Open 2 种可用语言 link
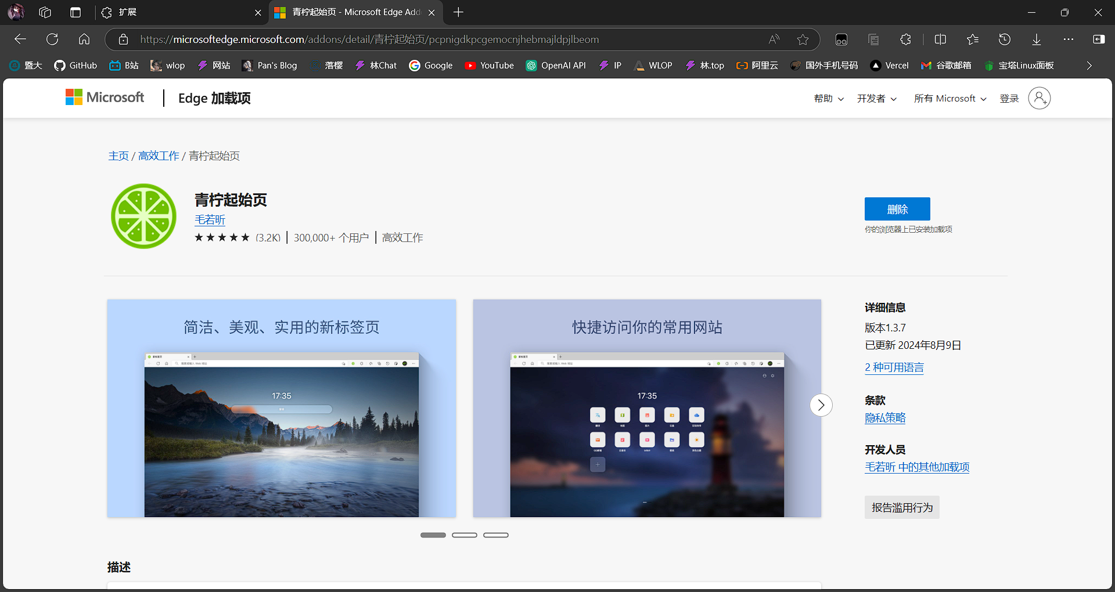 894,367
